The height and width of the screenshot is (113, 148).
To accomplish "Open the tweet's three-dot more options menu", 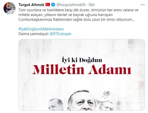I will click(142, 5).
